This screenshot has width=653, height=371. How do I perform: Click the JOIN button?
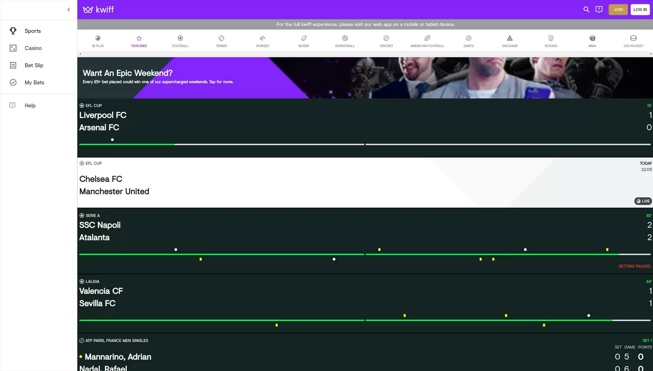[618, 10]
